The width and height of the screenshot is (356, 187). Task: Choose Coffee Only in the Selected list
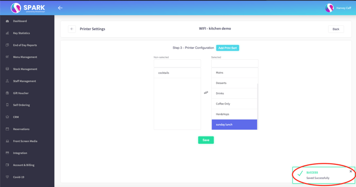pos(234,104)
